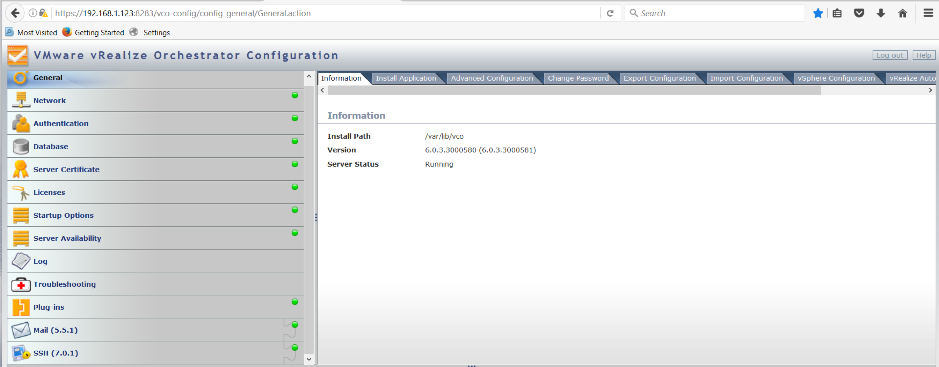Click the Troubleshooting first-aid kit icon
Screen dimensions: 939x367
(x=21, y=284)
